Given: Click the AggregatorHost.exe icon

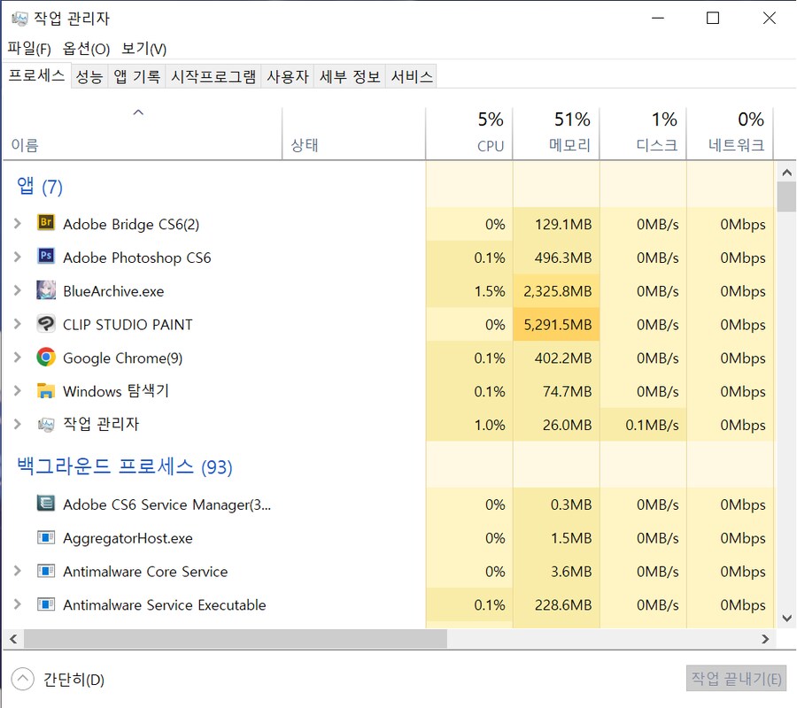Looking at the screenshot, I should 46,537.
